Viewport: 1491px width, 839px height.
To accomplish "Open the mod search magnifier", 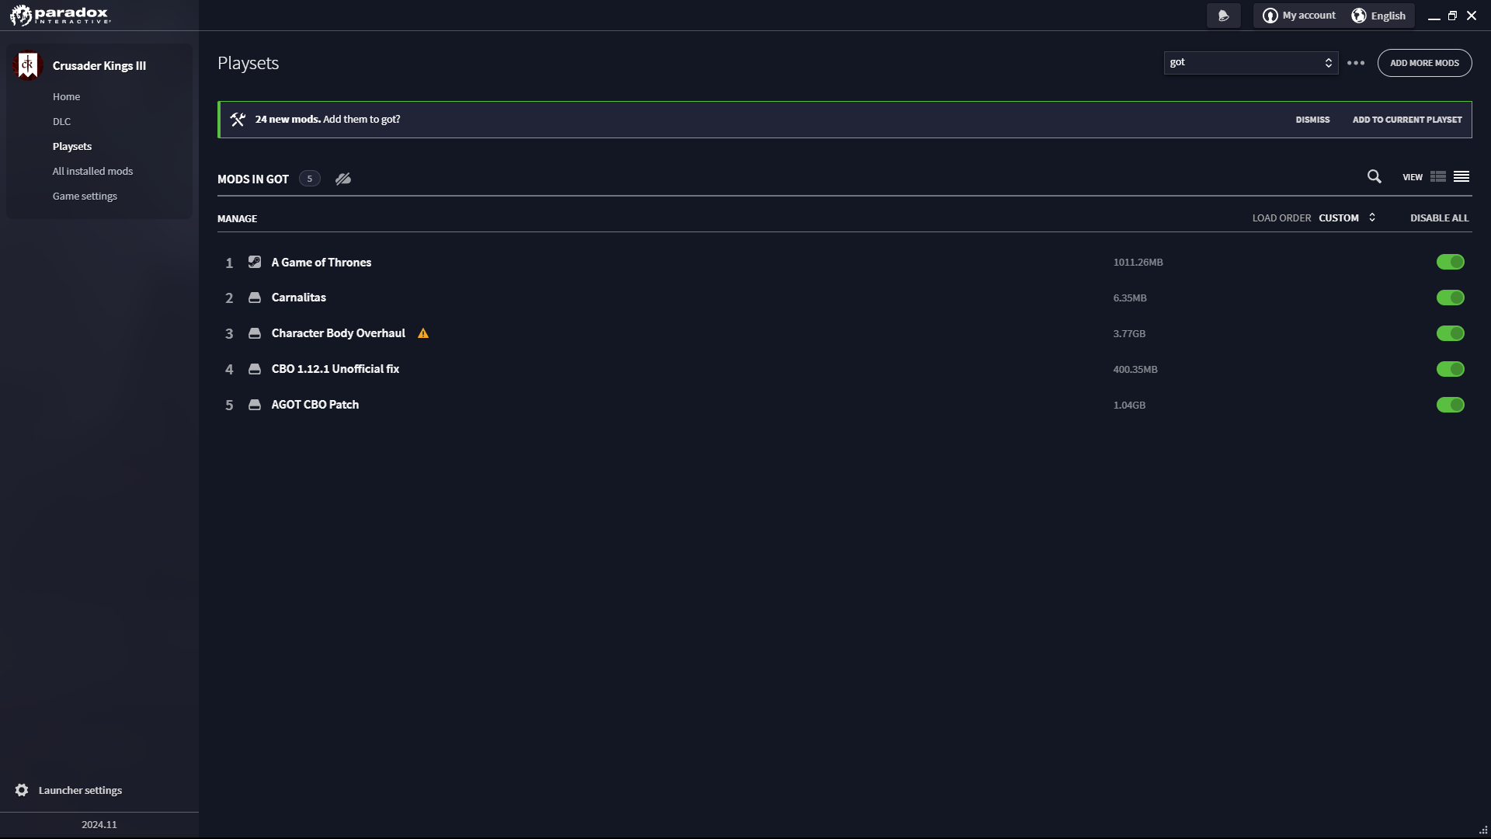I will pyautogui.click(x=1375, y=177).
